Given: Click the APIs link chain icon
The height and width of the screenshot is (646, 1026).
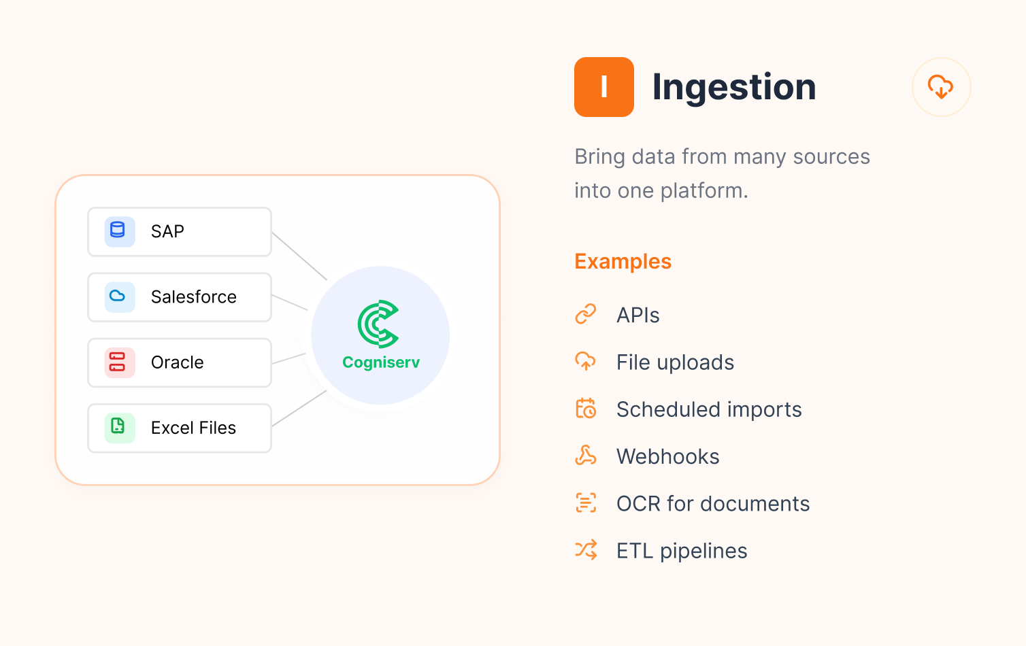Looking at the screenshot, I should [x=586, y=314].
